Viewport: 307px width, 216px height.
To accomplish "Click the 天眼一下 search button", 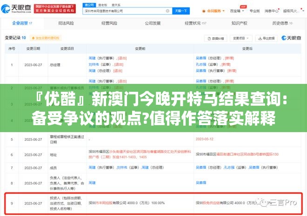I will (x=181, y=11).
